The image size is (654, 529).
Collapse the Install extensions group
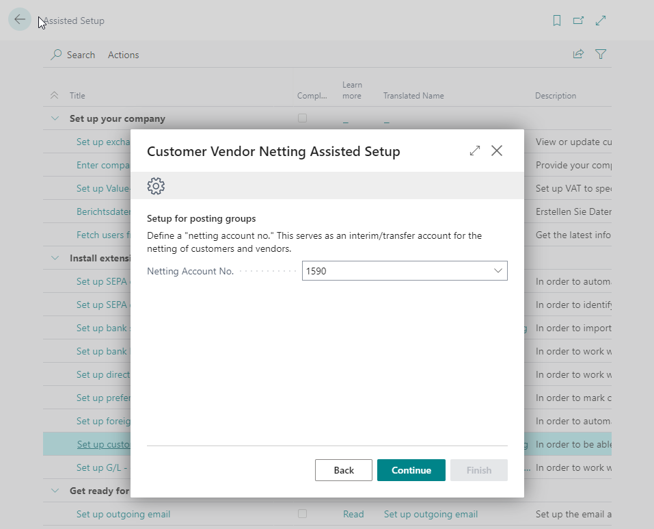[x=54, y=257]
